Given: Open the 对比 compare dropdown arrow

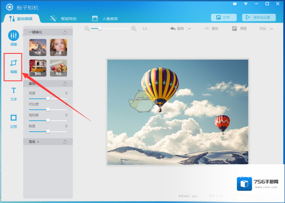Looking at the screenshot, I should coord(271,28).
